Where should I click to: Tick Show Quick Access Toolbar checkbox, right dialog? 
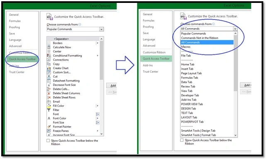(182, 140)
